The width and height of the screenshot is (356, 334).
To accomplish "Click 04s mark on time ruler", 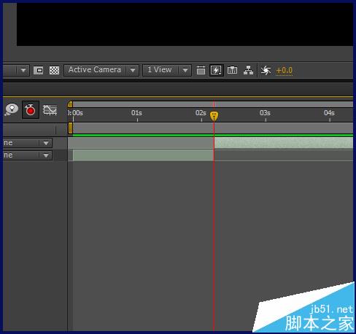I will point(329,113).
